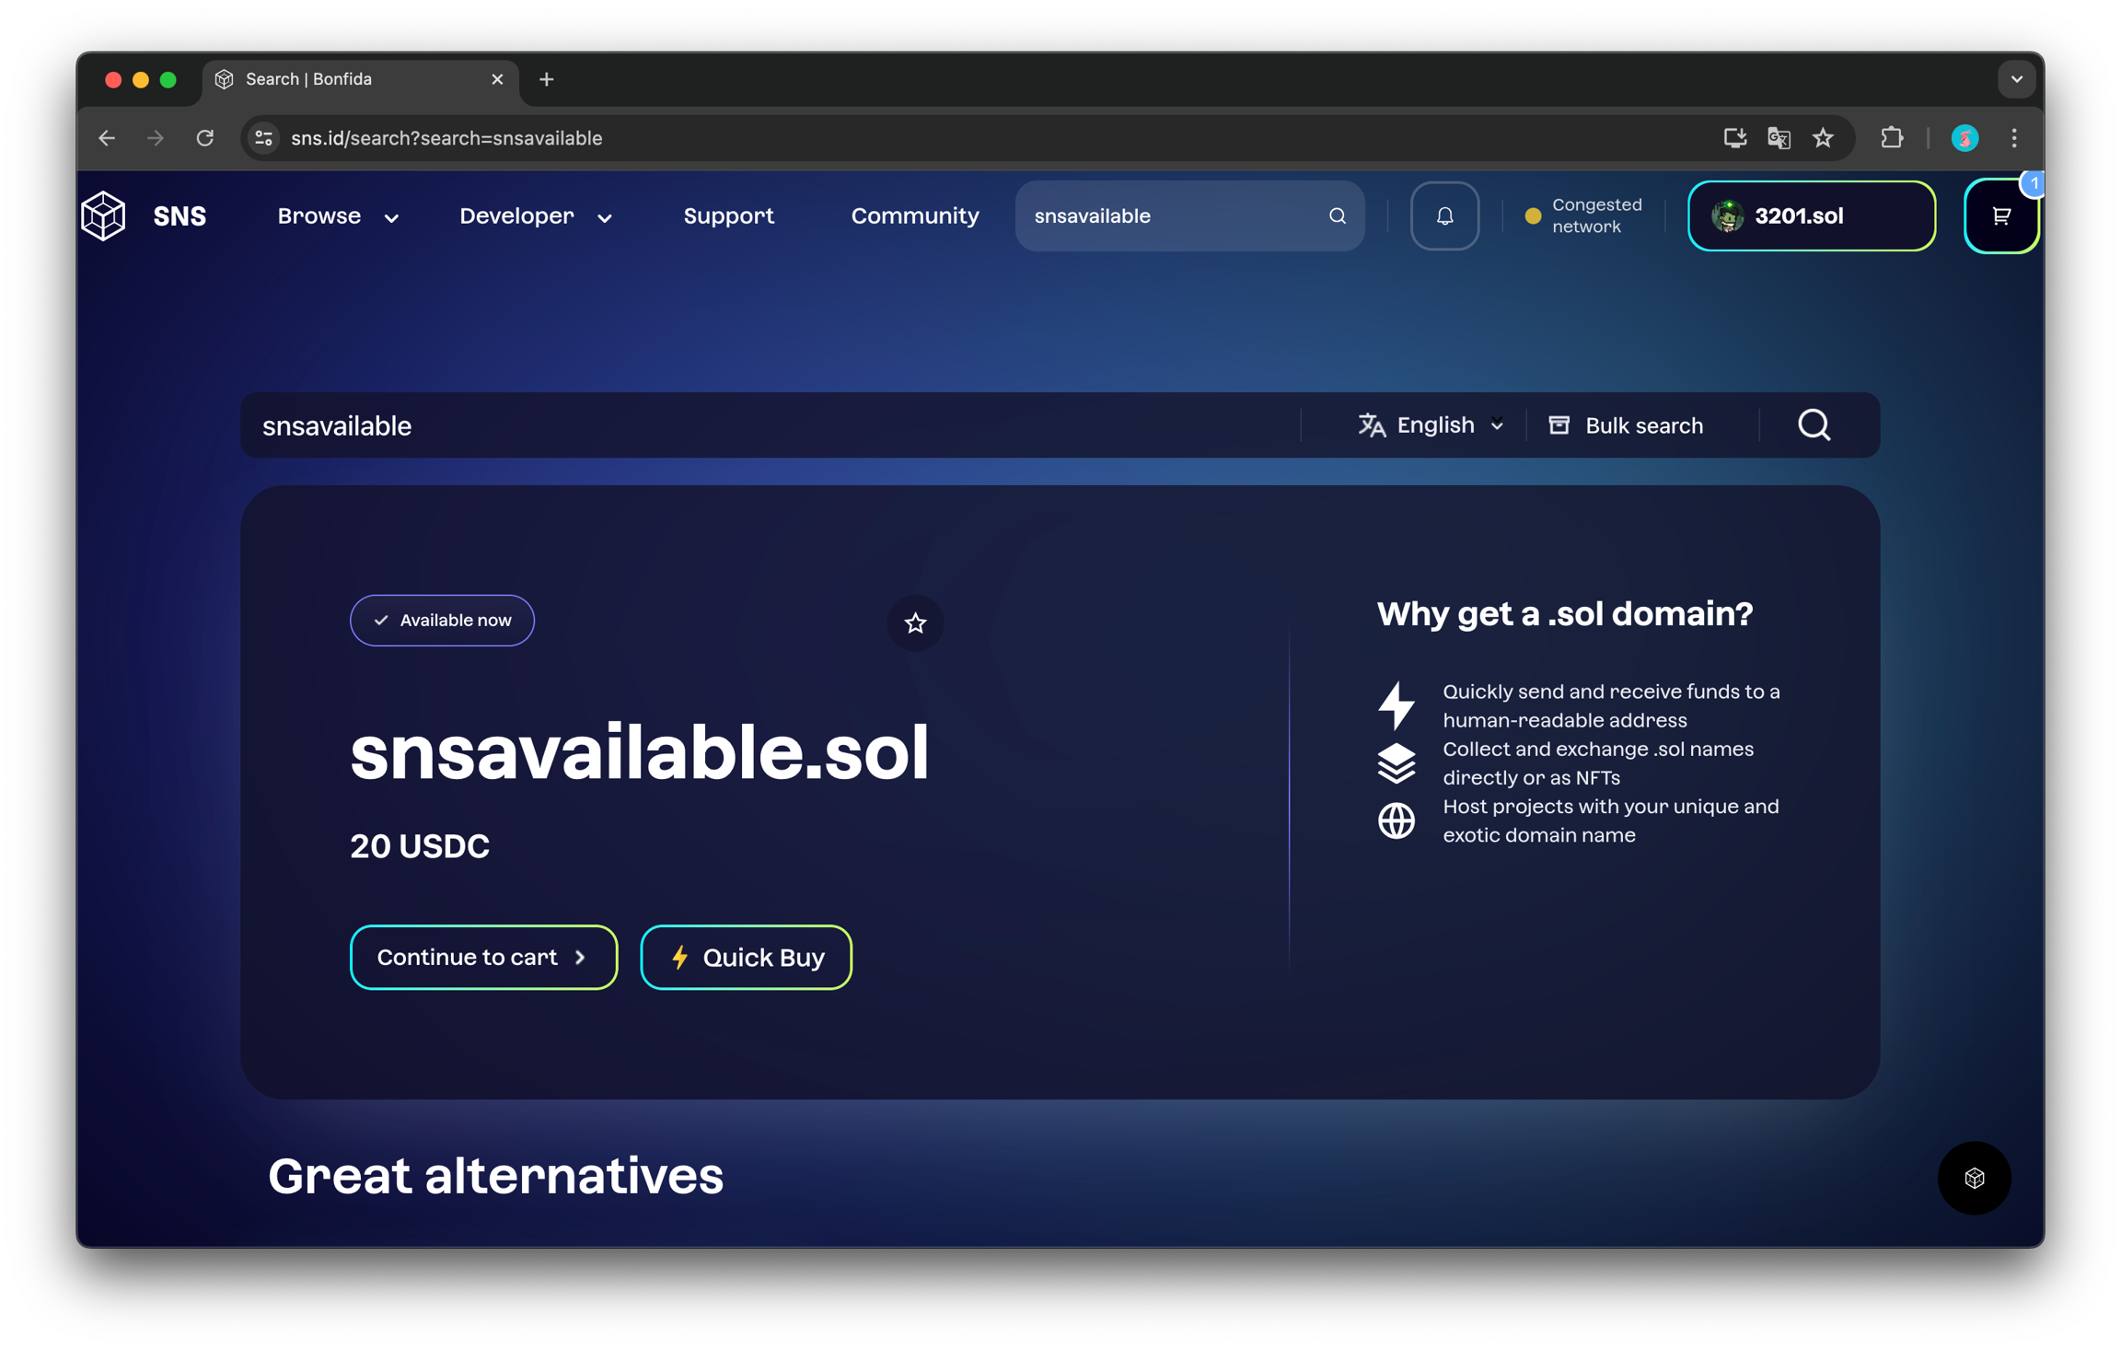Click the large search magnifier icon
The image size is (2121, 1349).
(1814, 425)
